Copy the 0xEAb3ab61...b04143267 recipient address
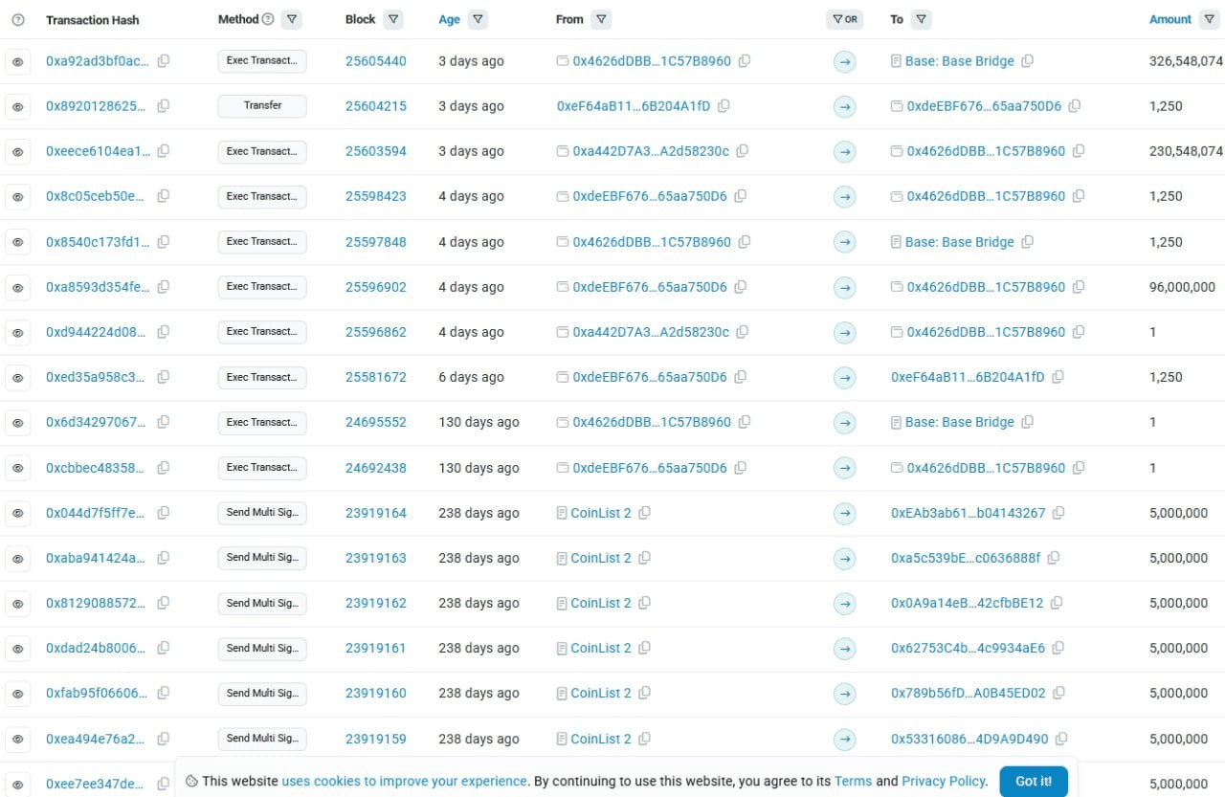 coord(1058,513)
